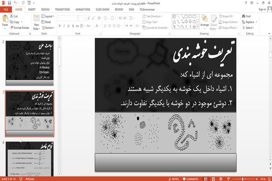
Task: Click the Find button
Action: tap(246, 16)
